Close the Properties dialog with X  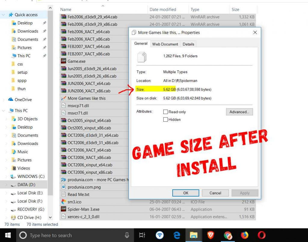click(x=255, y=33)
